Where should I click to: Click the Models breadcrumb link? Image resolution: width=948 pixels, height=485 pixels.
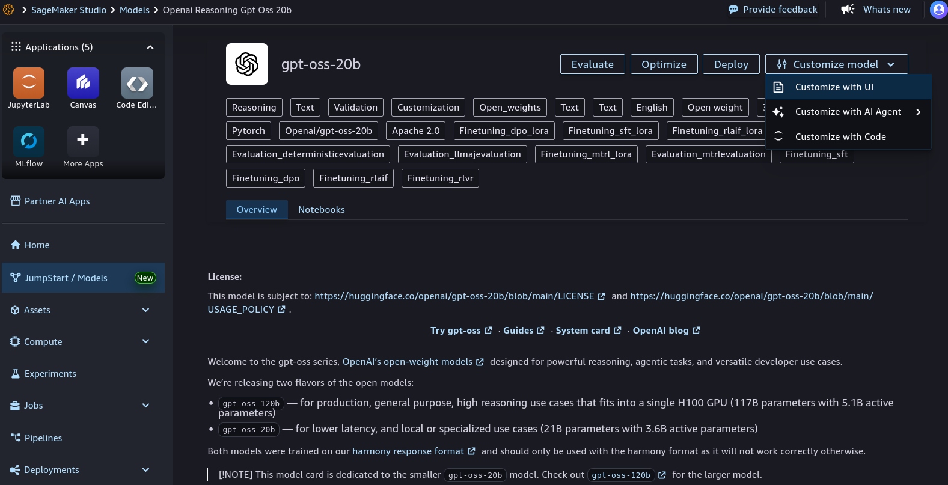135,10
